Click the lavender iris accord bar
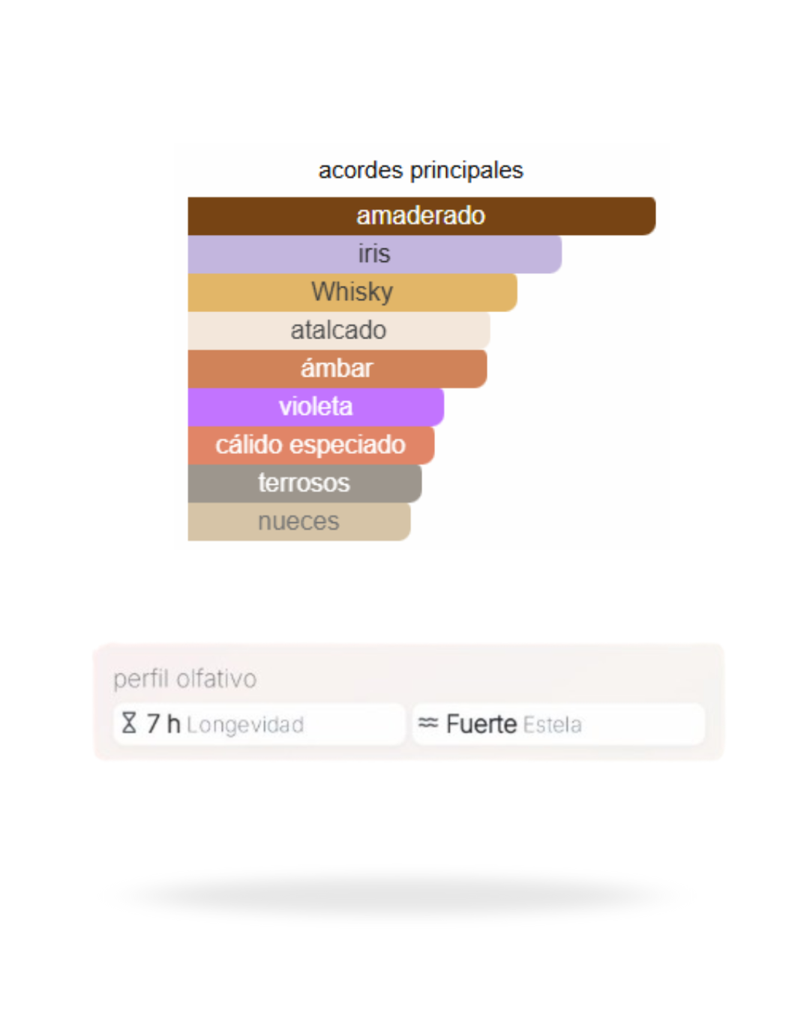Image resolution: width=810 pixels, height=1013 pixels. [374, 254]
